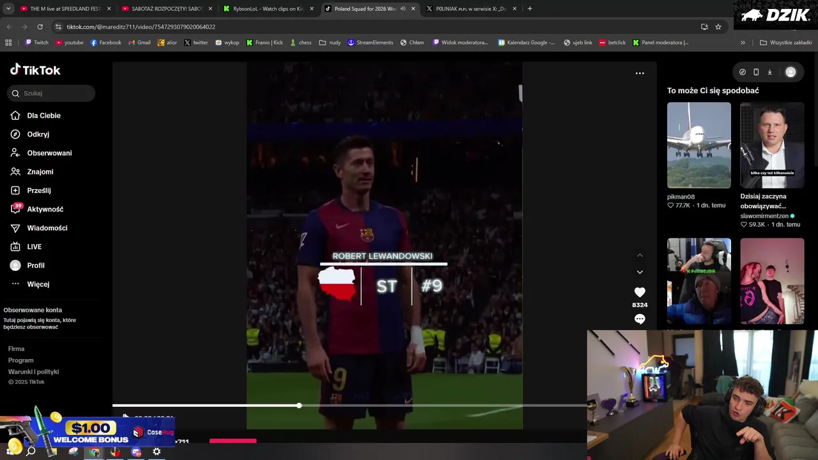Open Gmail bookmark
818x460 pixels.
[x=139, y=43]
